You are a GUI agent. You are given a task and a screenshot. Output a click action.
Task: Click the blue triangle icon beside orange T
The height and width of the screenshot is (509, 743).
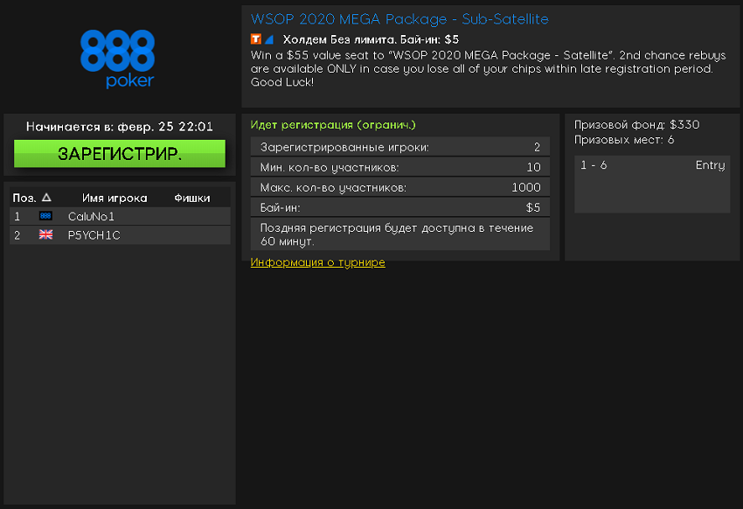(269, 39)
